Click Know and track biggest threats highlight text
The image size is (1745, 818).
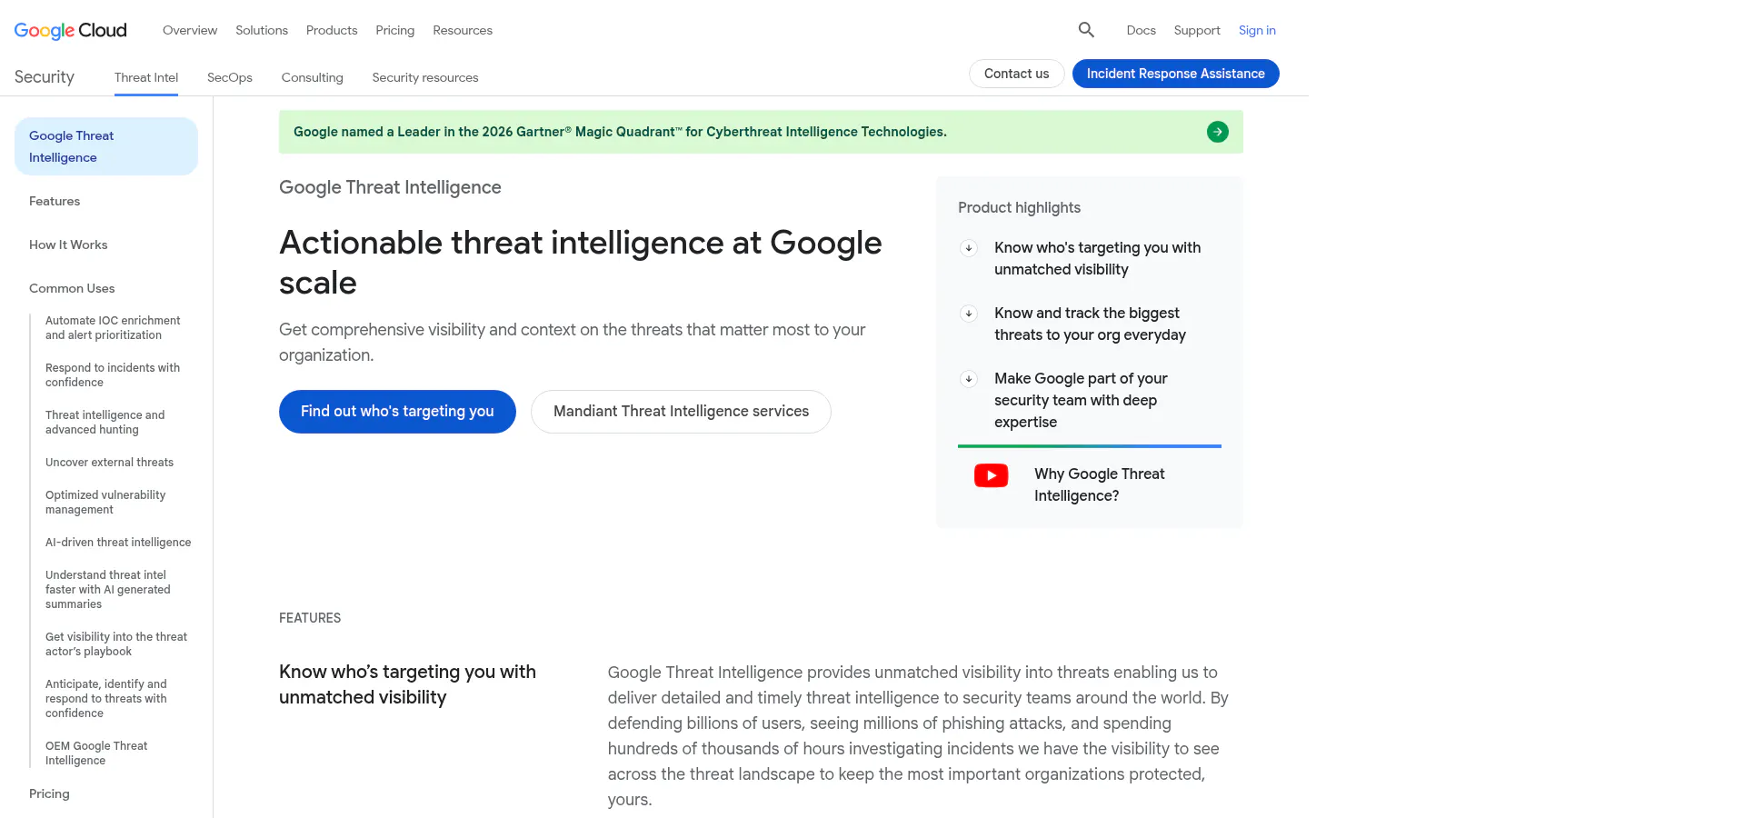[1090, 324]
